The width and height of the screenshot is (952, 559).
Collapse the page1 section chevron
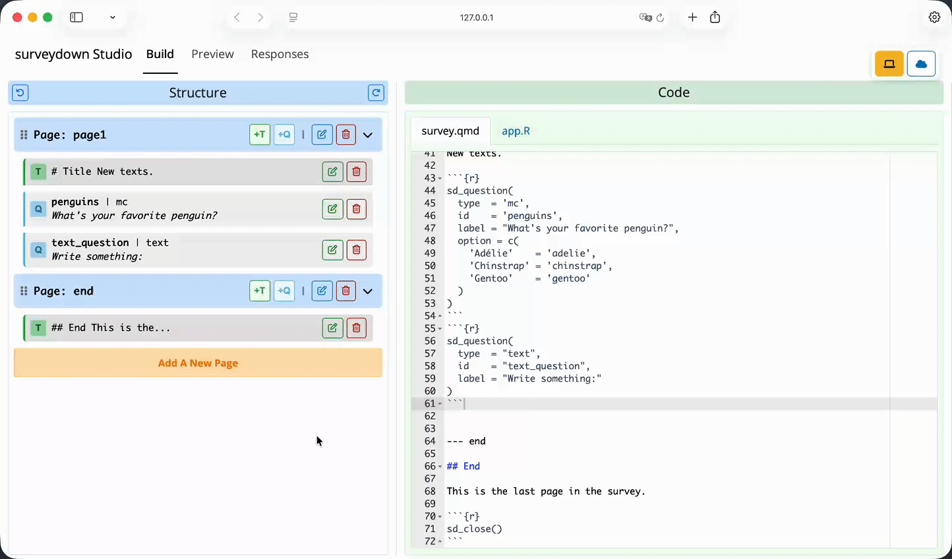tap(368, 135)
